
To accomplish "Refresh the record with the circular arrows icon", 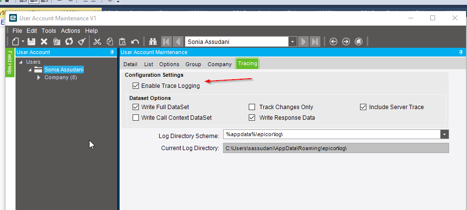I will 69,42.
